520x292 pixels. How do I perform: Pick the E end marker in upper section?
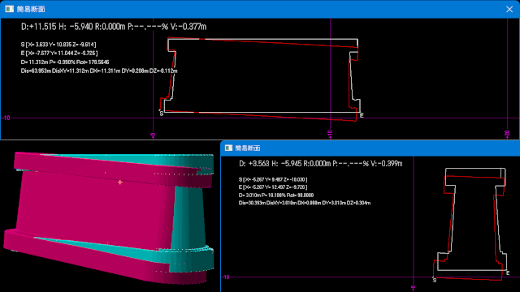point(362,115)
